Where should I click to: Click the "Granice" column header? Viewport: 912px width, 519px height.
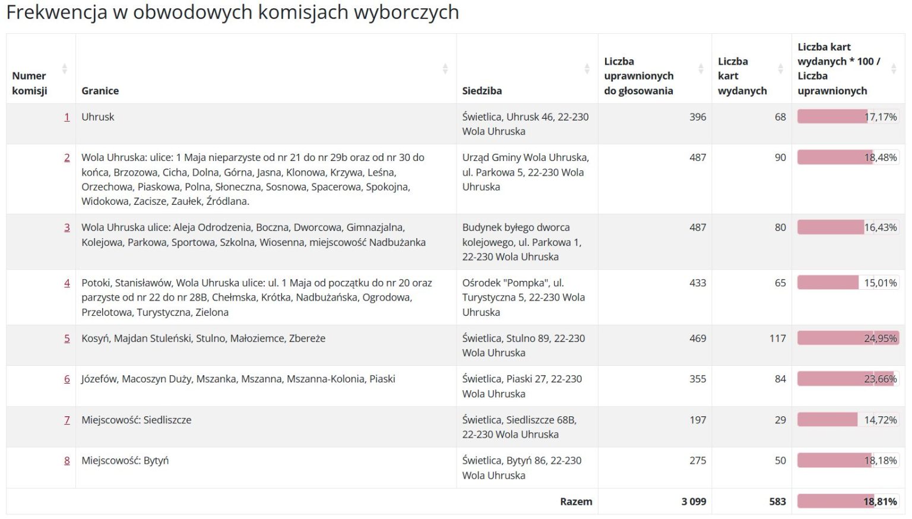[101, 90]
